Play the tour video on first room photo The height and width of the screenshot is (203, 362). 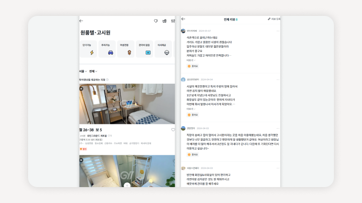[x=81, y=88]
